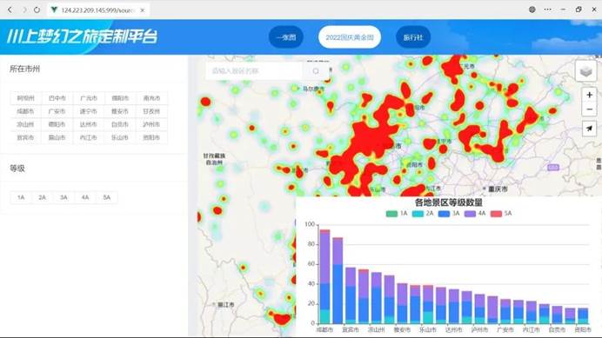Image resolution: width=602 pixels, height=338 pixels.
Task: Click the purple 4A color swatch in legend
Action: tap(470, 214)
